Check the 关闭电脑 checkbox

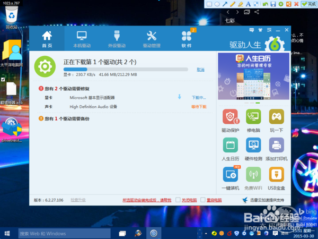point(178,200)
